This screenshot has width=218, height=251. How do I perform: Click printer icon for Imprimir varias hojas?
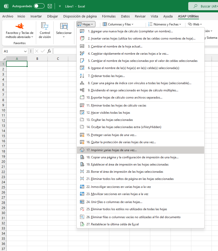82,150
